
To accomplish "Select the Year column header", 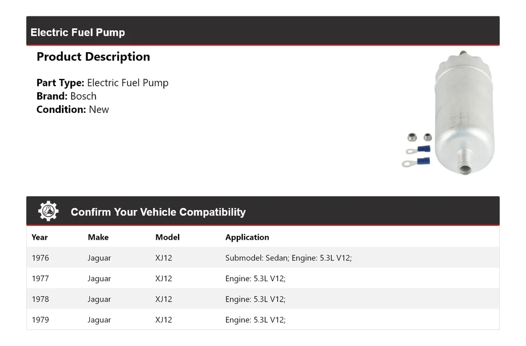I will (x=39, y=237).
